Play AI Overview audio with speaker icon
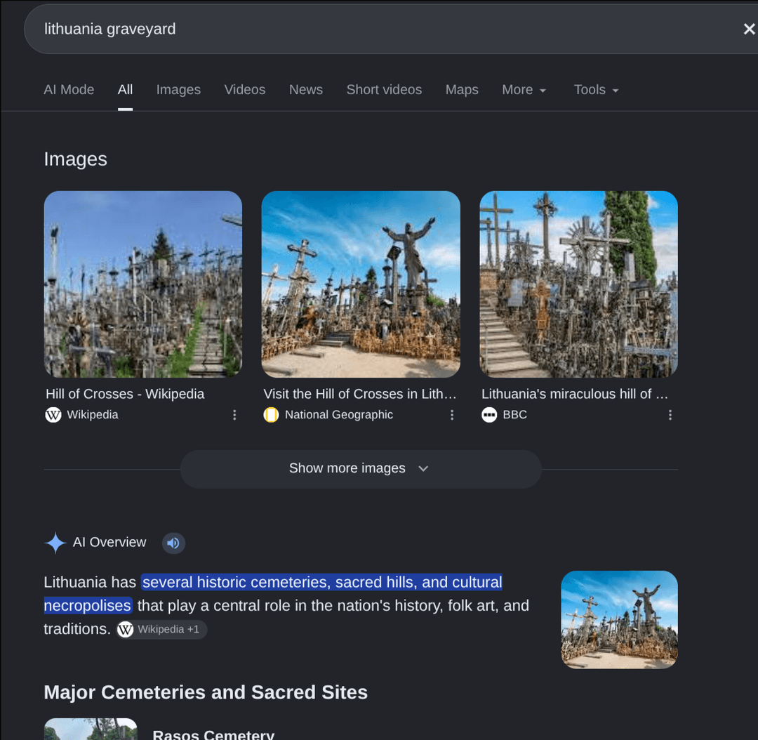 tap(173, 543)
